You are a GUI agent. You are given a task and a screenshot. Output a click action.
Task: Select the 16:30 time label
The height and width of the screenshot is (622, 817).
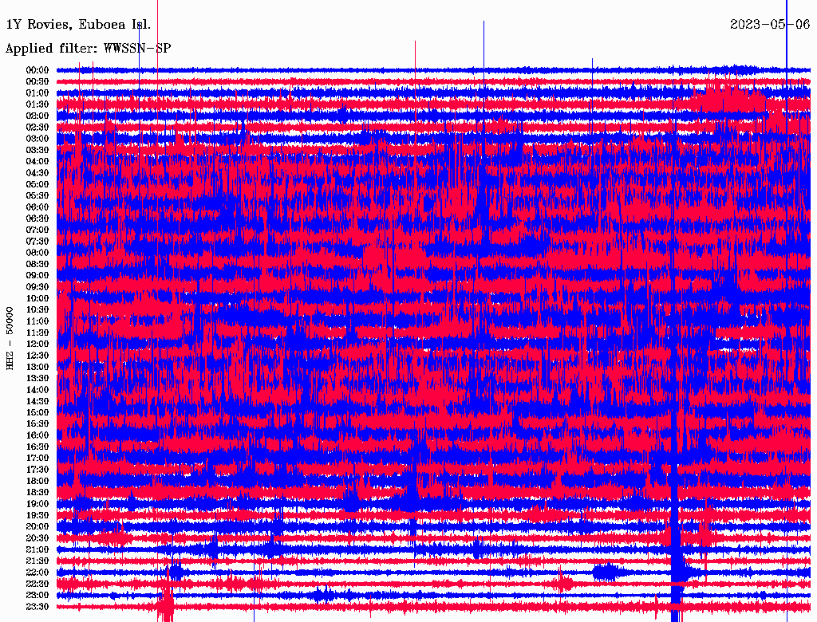37,447
